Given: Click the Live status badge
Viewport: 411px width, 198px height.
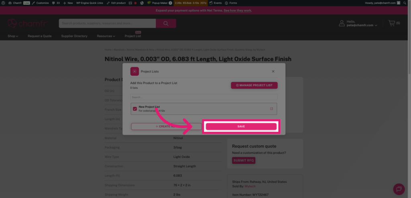Looking at the screenshot, I should point(27,3).
